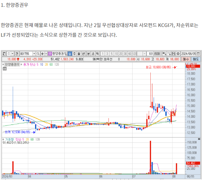The width and height of the screenshot is (203, 185).
Task: Click the 종가 단순 moving average label
Action: click(29, 64)
